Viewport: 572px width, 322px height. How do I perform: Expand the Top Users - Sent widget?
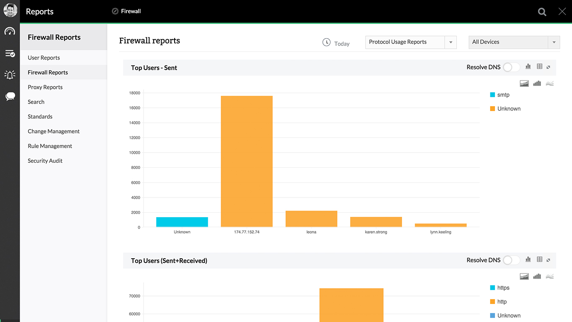tap(549, 67)
